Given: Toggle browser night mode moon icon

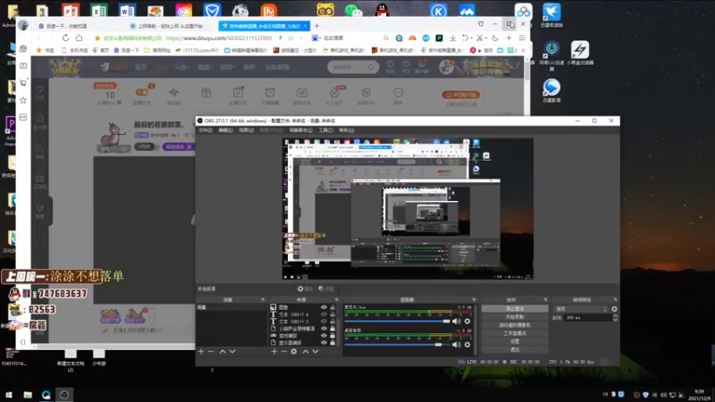Looking at the screenshot, I should pyautogui.click(x=495, y=38).
